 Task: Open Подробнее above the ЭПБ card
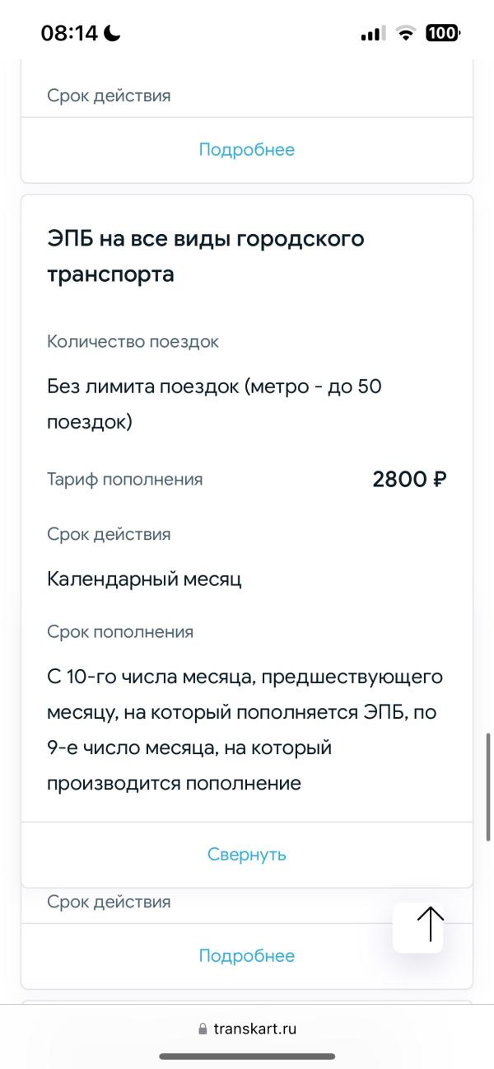247,149
